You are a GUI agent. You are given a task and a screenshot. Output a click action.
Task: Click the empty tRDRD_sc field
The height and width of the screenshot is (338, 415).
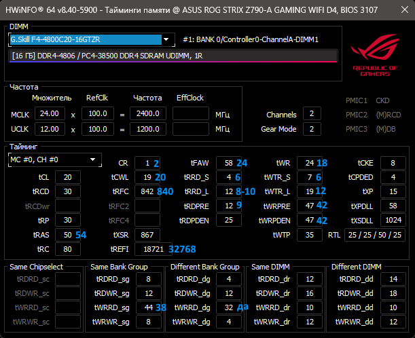(x=68, y=279)
